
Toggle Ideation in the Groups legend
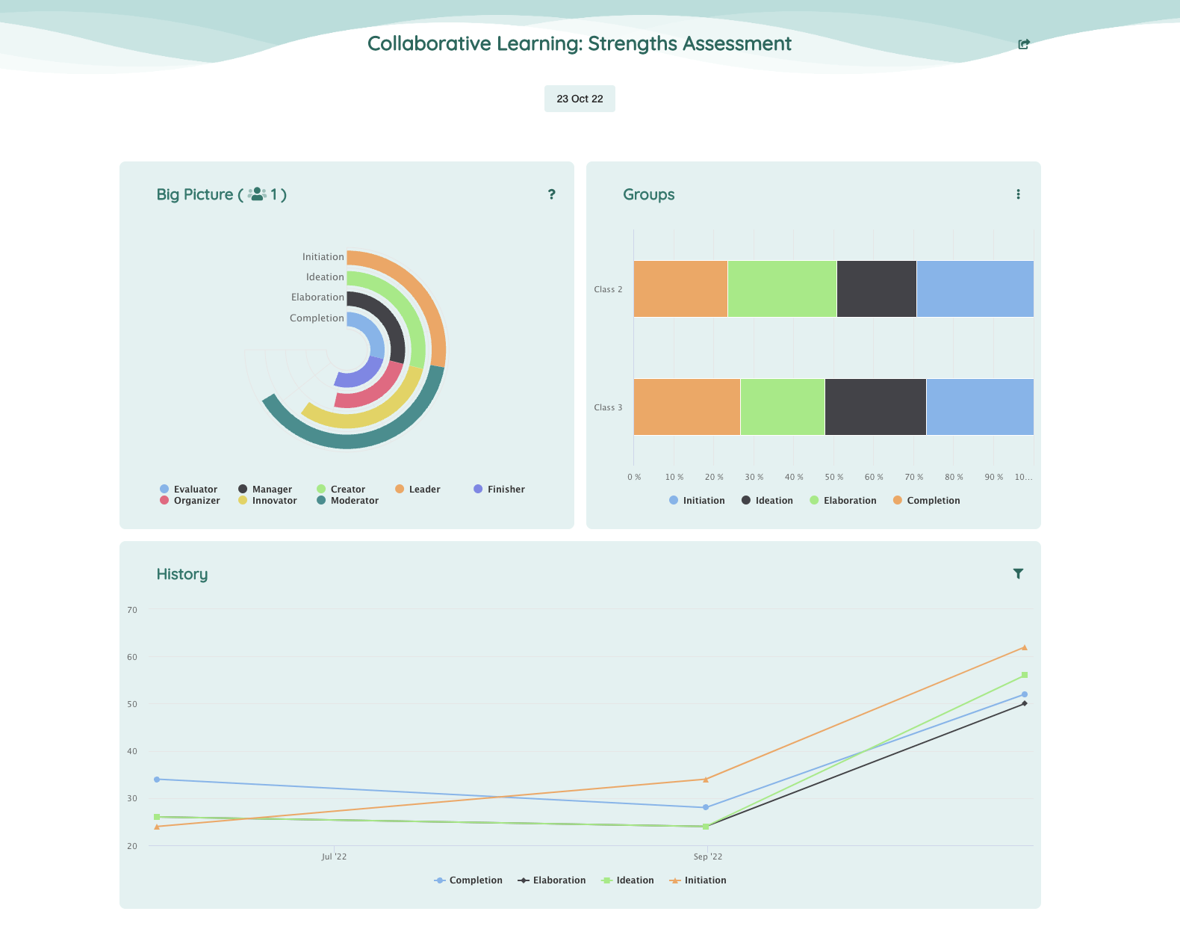click(767, 500)
